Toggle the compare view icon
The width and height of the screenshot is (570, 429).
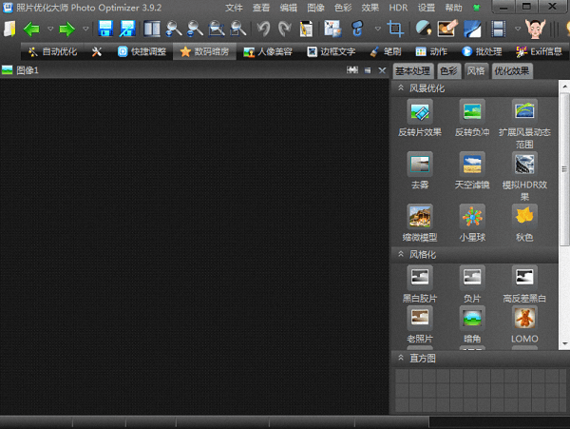click(152, 29)
